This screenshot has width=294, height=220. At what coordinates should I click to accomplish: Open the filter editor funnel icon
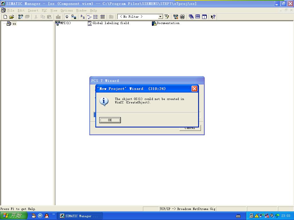pyautogui.click(x=167, y=17)
